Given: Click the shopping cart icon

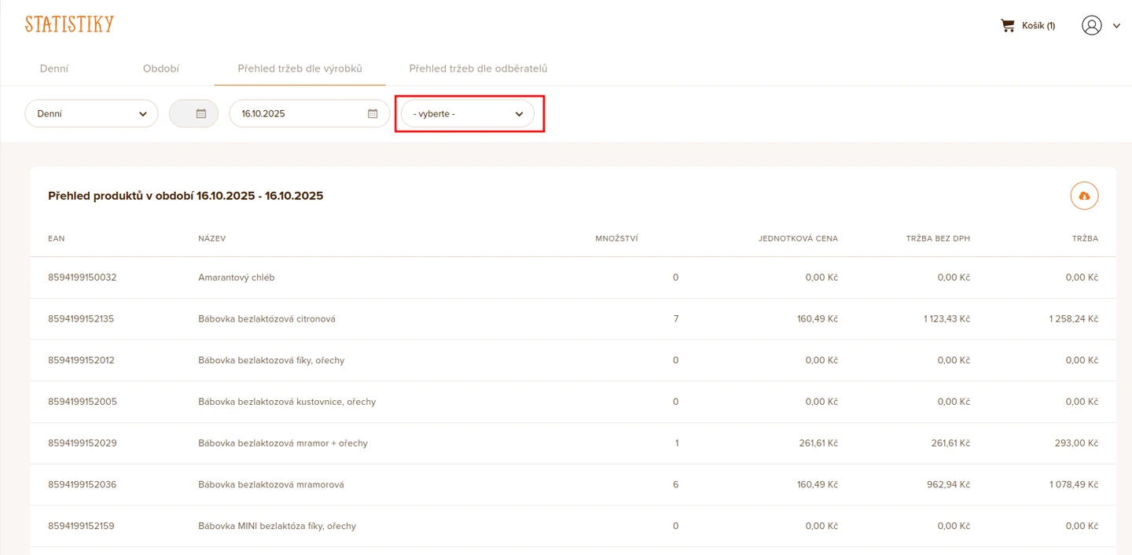Looking at the screenshot, I should [1007, 26].
